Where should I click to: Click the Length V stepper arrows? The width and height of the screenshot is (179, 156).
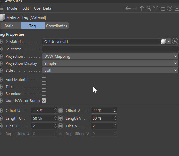click(115, 118)
